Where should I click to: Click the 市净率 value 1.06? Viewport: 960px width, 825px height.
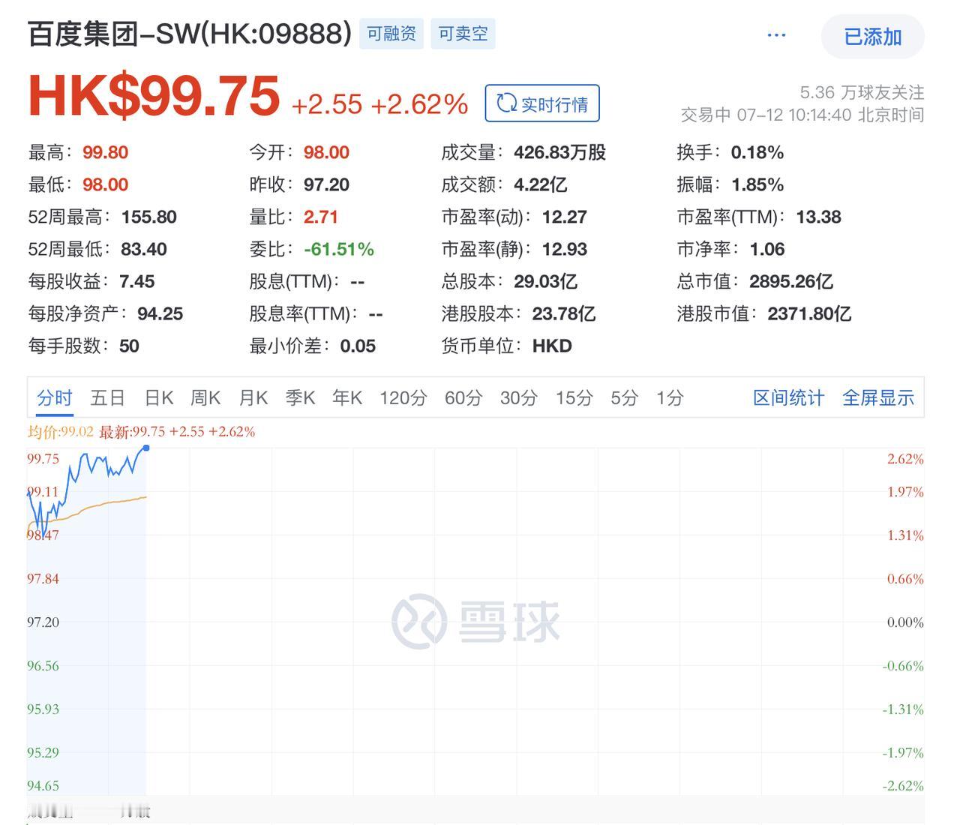(x=767, y=249)
